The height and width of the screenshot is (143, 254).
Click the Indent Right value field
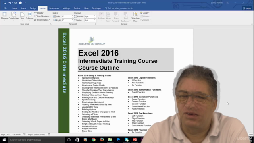click(67, 20)
